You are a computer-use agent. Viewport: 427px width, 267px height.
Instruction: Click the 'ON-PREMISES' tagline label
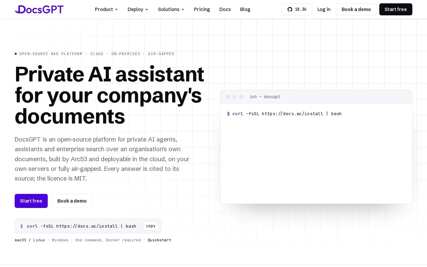click(126, 54)
